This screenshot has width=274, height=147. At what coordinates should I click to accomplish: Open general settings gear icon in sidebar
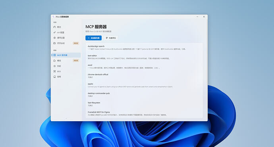pyautogui.click(x=54, y=38)
